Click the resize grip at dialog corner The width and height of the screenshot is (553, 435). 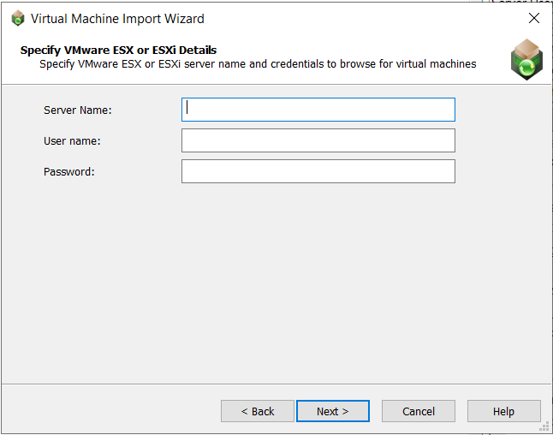tap(544, 426)
